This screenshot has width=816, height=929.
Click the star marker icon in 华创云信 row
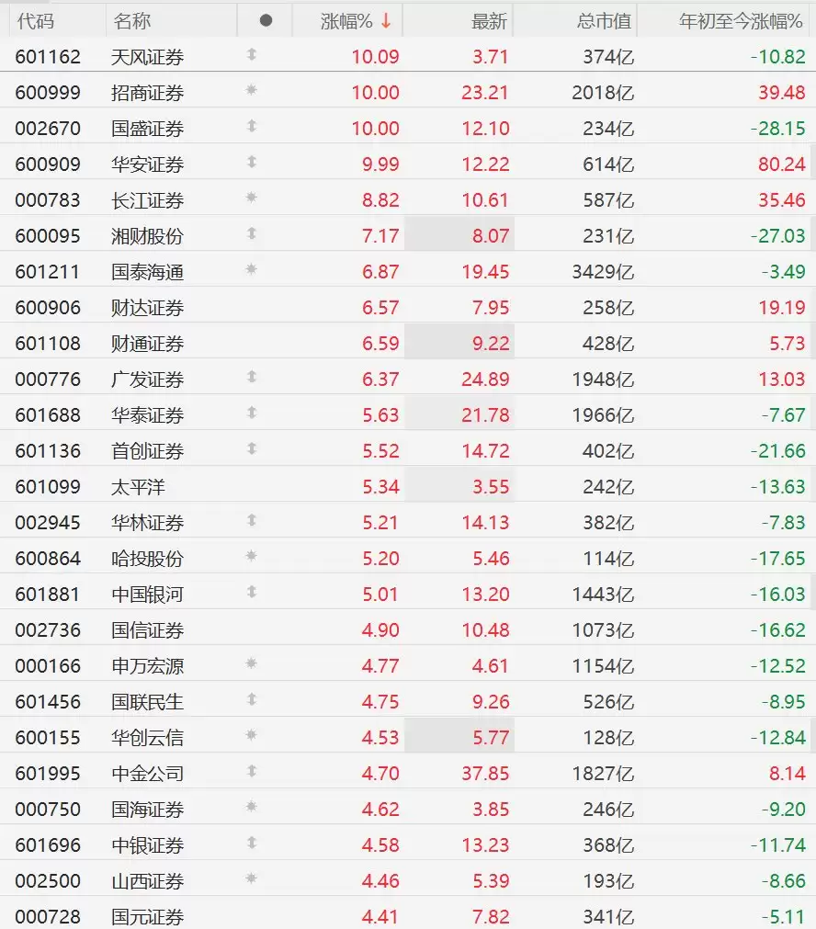pyautogui.click(x=252, y=735)
